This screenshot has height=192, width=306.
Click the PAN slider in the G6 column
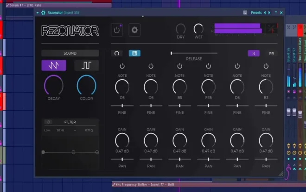(122, 159)
